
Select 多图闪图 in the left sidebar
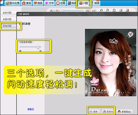click(9, 19)
